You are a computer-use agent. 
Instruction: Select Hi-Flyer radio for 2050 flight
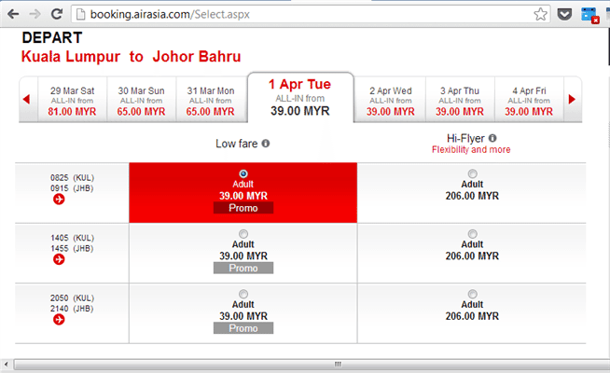[x=472, y=294]
